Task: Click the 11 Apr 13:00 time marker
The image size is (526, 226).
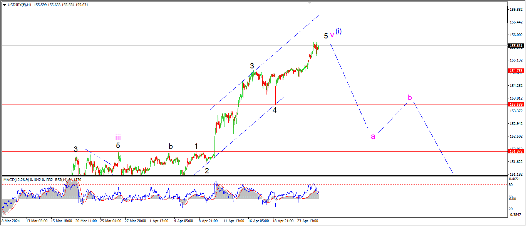Action: pyautogui.click(x=233, y=221)
